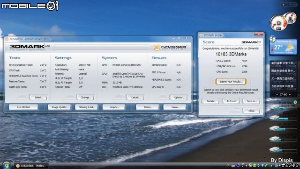
Task: Click the Add Gadgets plus button in sidebar
Action: pos(283,5)
